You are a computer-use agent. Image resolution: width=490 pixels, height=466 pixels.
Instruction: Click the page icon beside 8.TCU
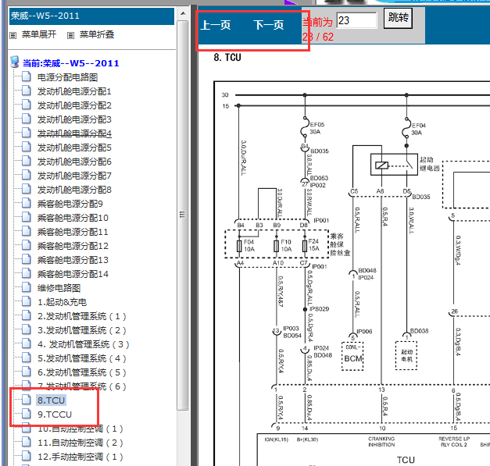click(27, 400)
